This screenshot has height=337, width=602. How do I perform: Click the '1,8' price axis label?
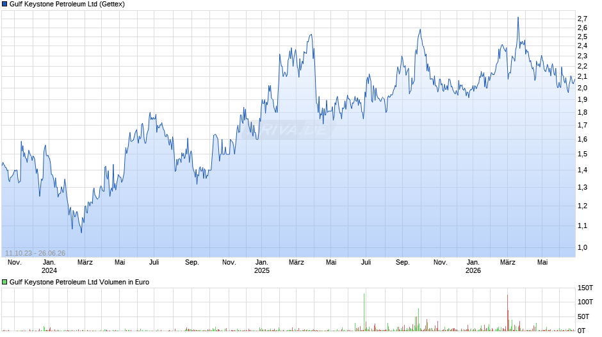(582, 113)
